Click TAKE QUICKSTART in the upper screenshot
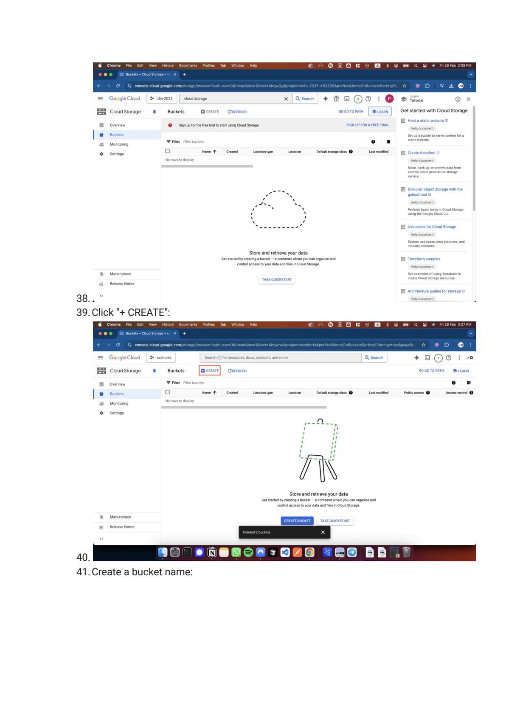The height and width of the screenshot is (715, 506). click(277, 279)
